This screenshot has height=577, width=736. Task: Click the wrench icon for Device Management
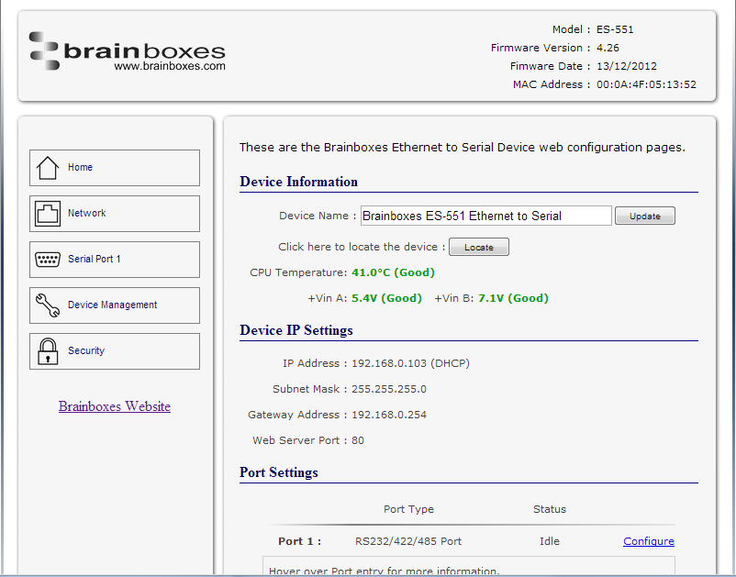(48, 305)
